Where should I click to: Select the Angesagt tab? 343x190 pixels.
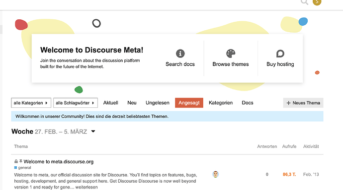tap(189, 103)
